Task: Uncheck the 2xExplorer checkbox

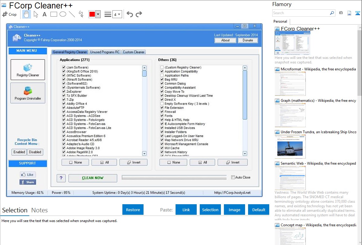Action: tap(64, 92)
